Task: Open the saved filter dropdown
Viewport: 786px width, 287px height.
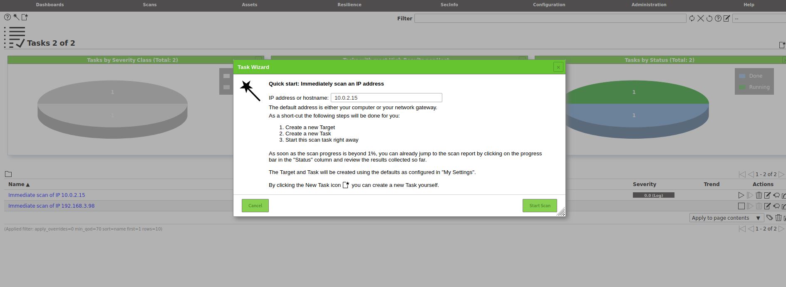Action: click(x=759, y=18)
